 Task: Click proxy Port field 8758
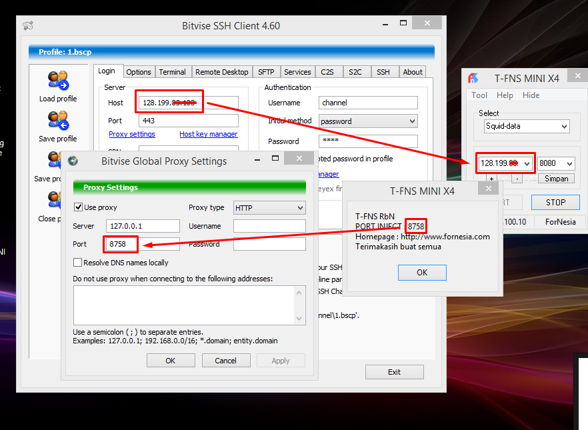(143, 244)
